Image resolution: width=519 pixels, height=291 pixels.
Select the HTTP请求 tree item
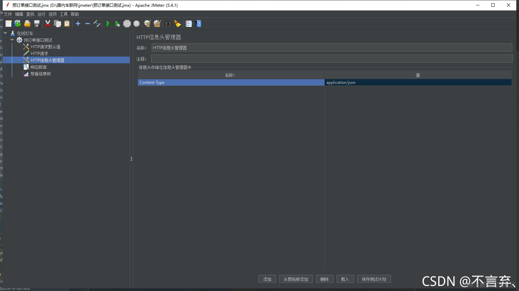pos(40,54)
